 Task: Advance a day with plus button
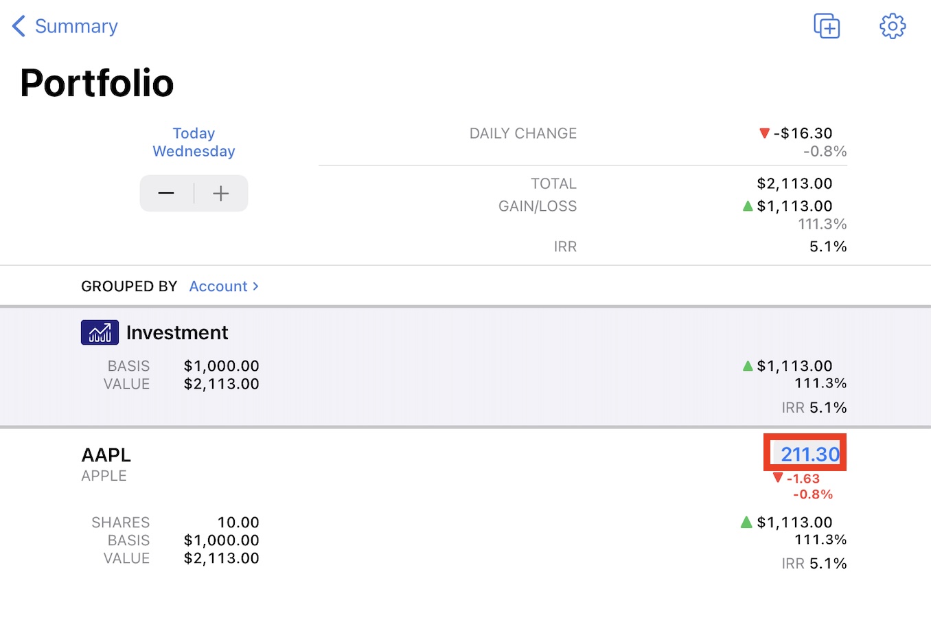(x=221, y=194)
